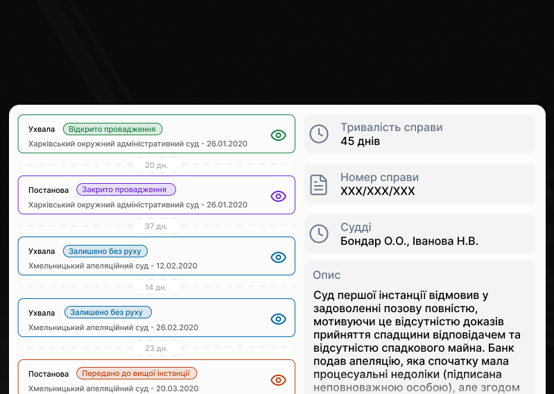Click the '14 дн.' interval marker
This screenshot has width=554, height=394.
tap(157, 287)
